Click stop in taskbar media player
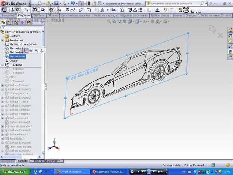233x175 pixels. pyautogui.click(x=138, y=172)
